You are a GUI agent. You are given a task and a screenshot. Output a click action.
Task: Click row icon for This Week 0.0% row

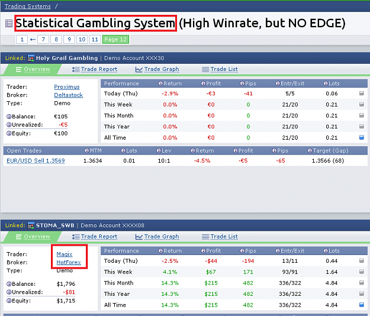362,104
